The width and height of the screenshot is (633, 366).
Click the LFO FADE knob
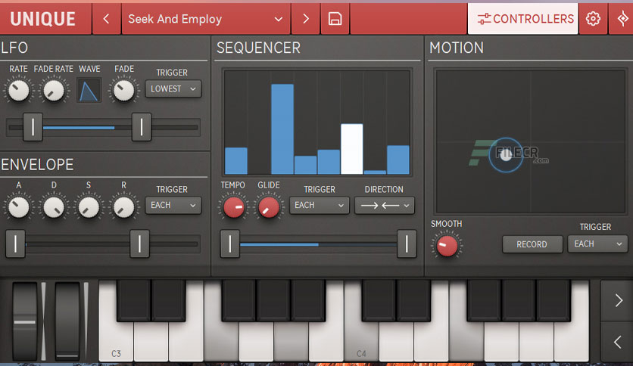[x=123, y=90]
